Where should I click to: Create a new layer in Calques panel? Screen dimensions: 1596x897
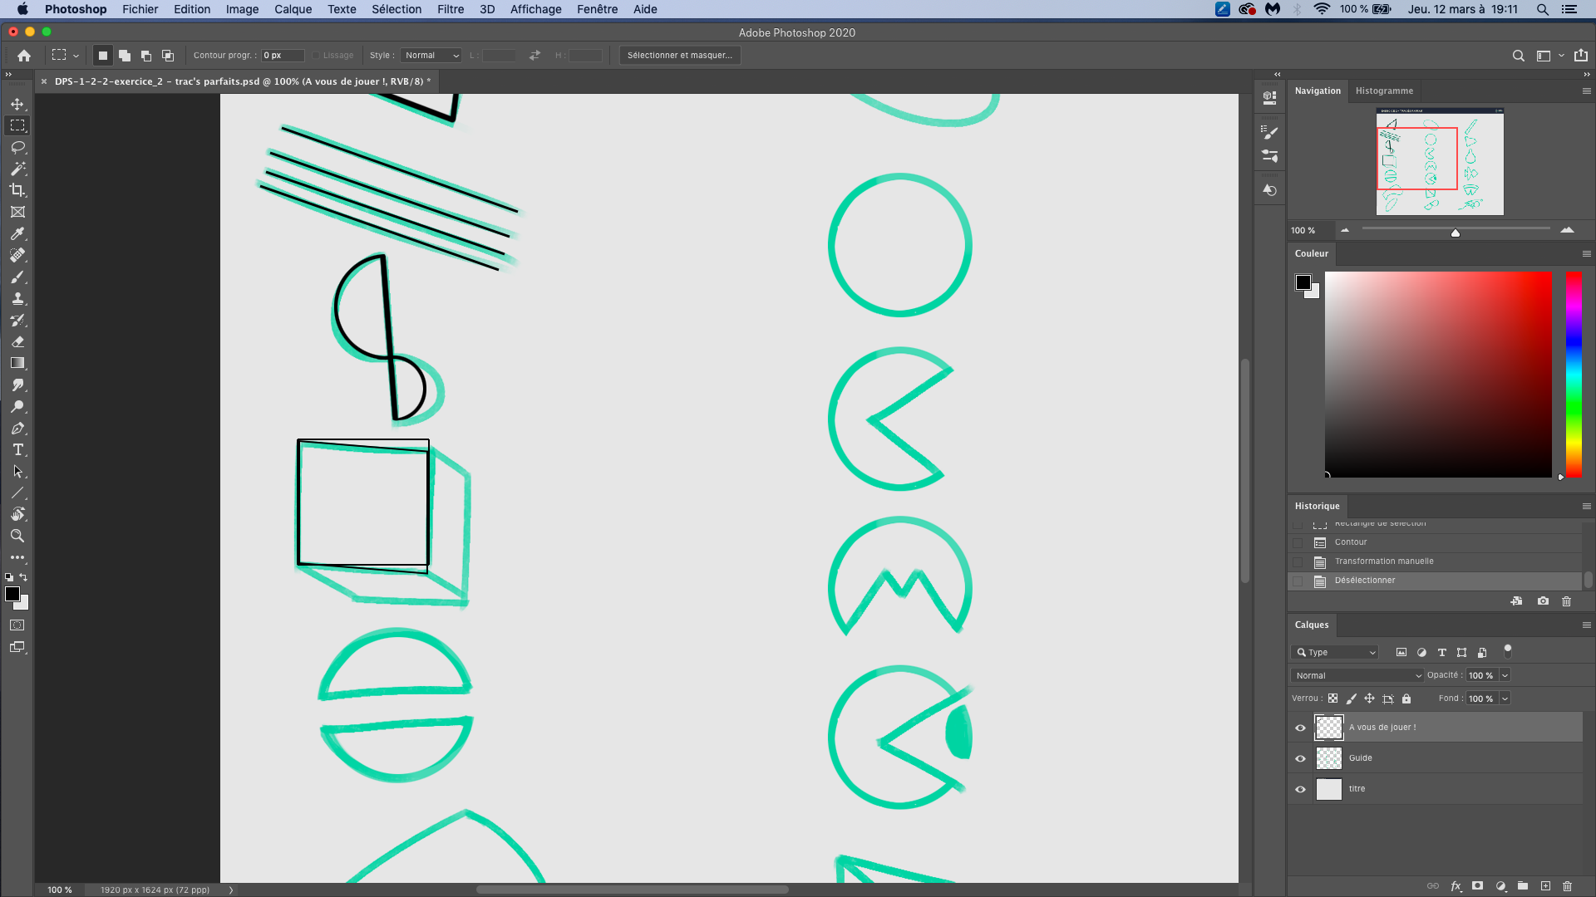[1545, 886]
